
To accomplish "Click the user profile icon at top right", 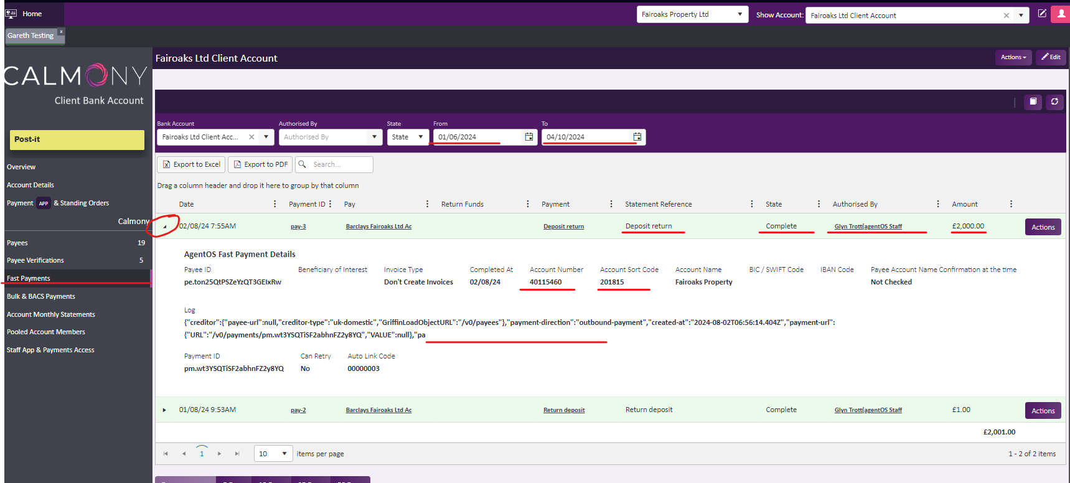I will click(1061, 14).
